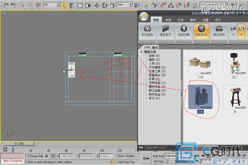The width and height of the screenshot is (248, 165).
Task: Step the time slider back with left arrow
Action: pos(2,144)
